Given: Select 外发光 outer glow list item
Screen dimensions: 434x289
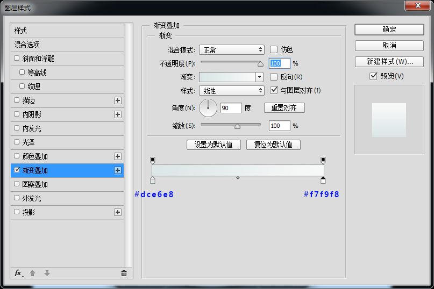Looking at the screenshot, I should [31, 198].
